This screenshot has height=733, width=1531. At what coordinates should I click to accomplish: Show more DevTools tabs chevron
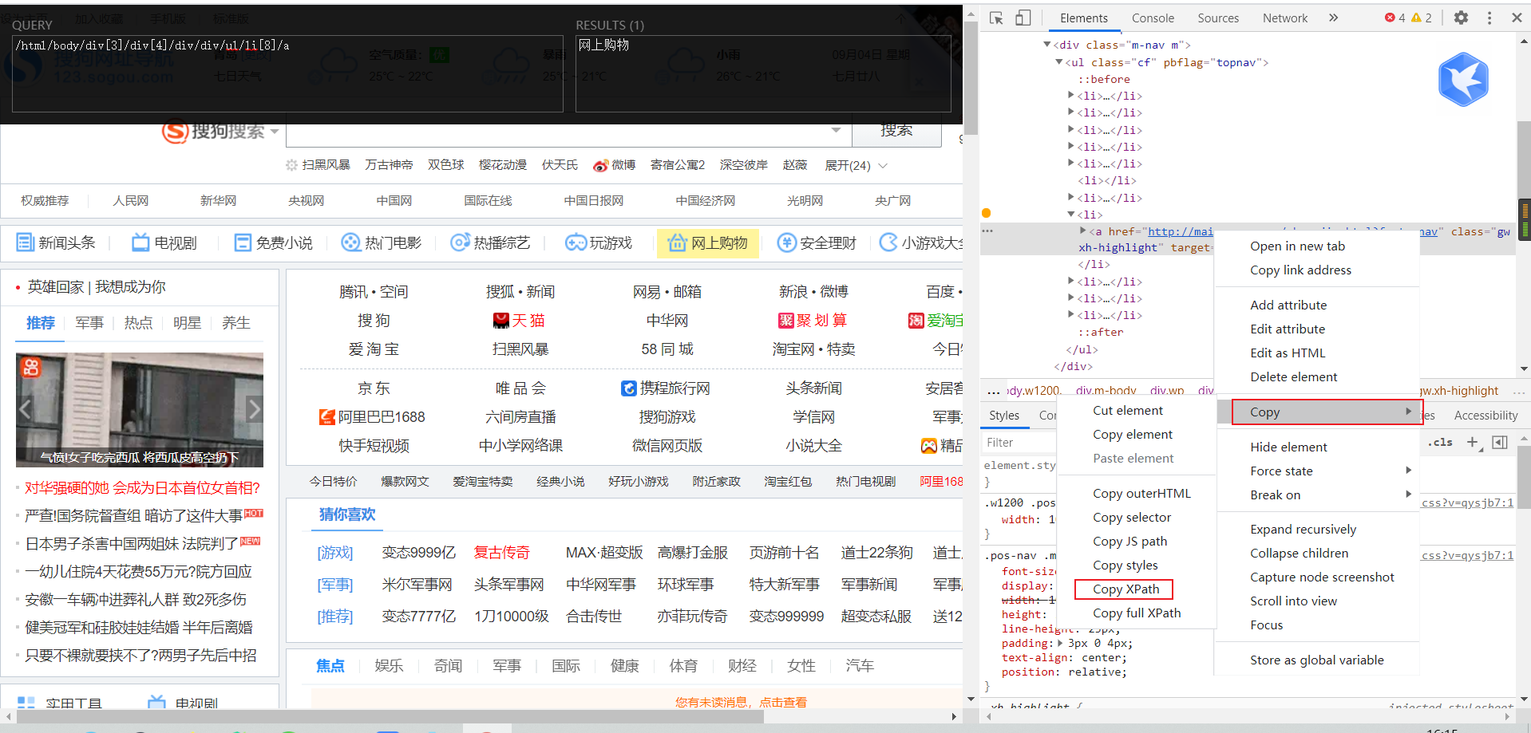(1333, 18)
